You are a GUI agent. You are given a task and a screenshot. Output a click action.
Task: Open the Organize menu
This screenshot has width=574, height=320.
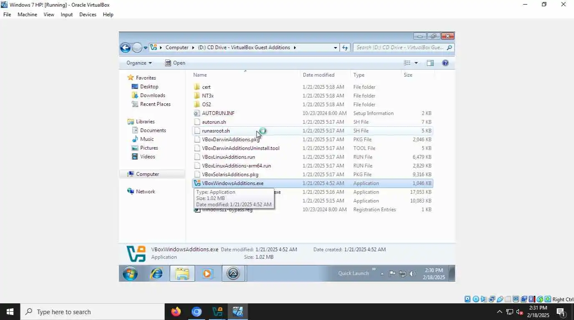pyautogui.click(x=139, y=63)
